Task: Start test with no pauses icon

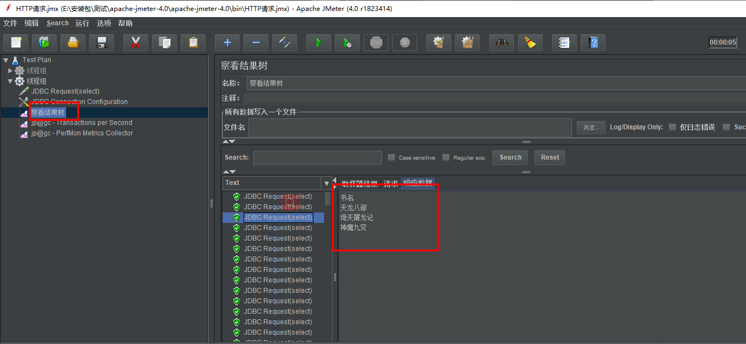Action: [347, 42]
